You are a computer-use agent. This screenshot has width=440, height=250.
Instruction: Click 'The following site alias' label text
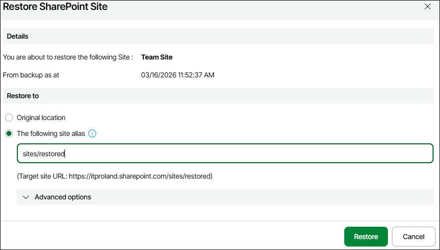(51, 133)
